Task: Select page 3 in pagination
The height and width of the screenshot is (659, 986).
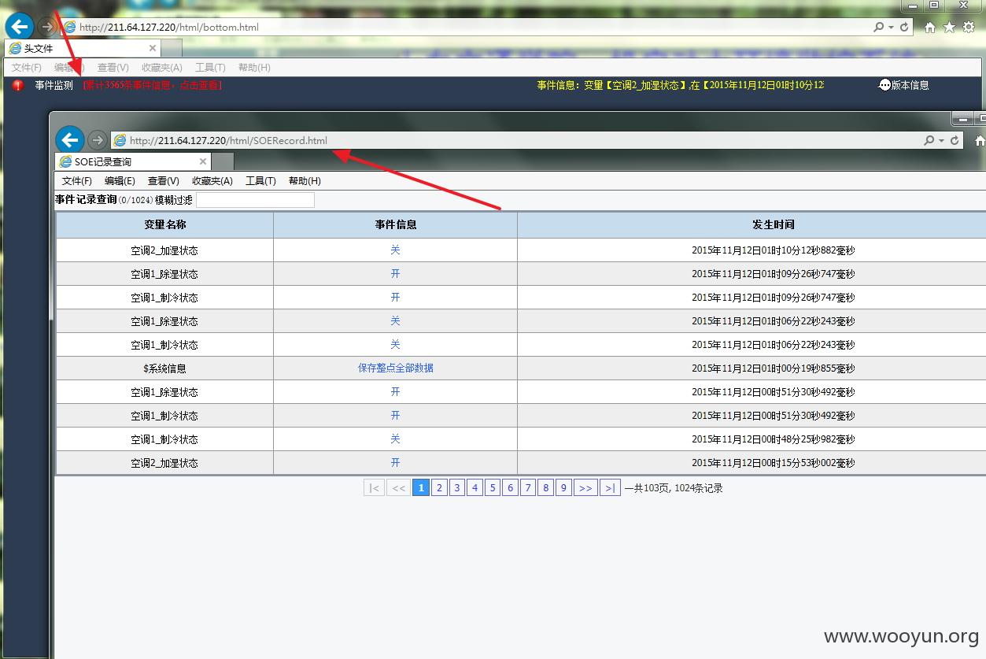Action: tap(457, 488)
